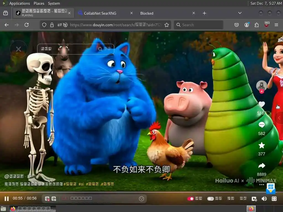The image size is (283, 212).
Task: Toggle the red switch in player bar
Action: pos(190,199)
